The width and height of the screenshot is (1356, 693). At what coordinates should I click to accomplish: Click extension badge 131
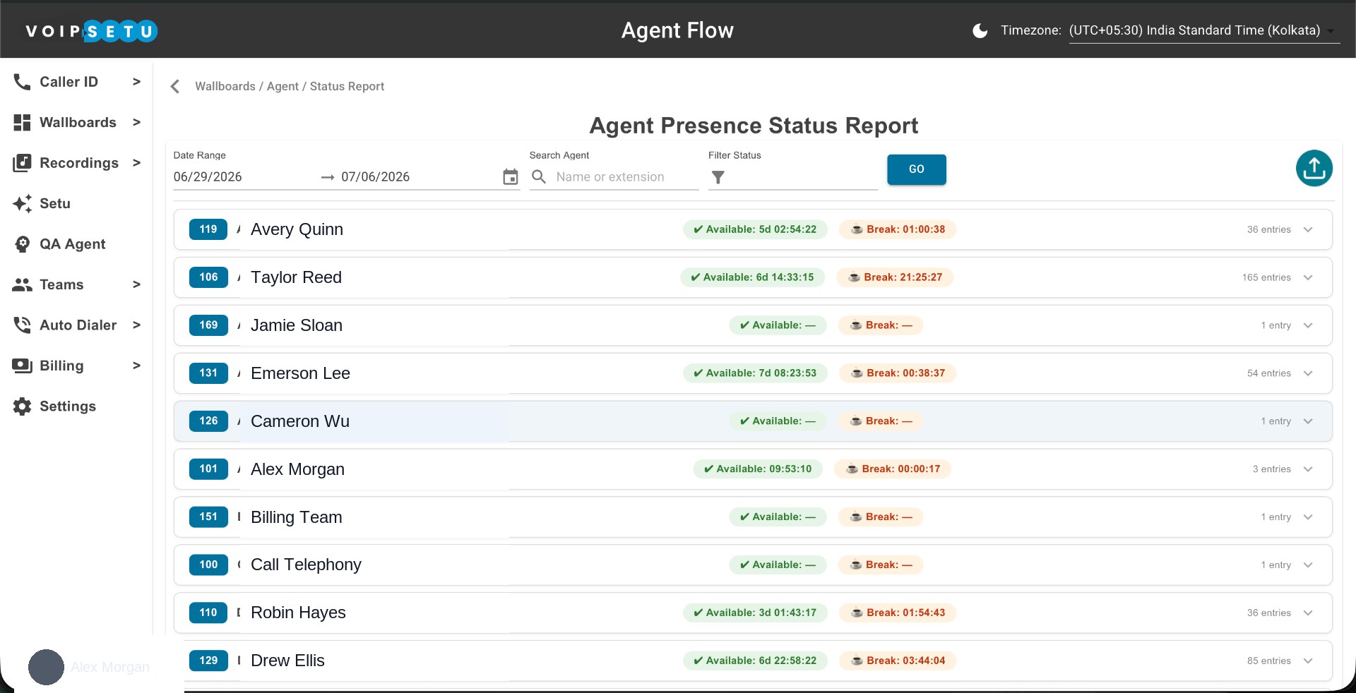208,373
